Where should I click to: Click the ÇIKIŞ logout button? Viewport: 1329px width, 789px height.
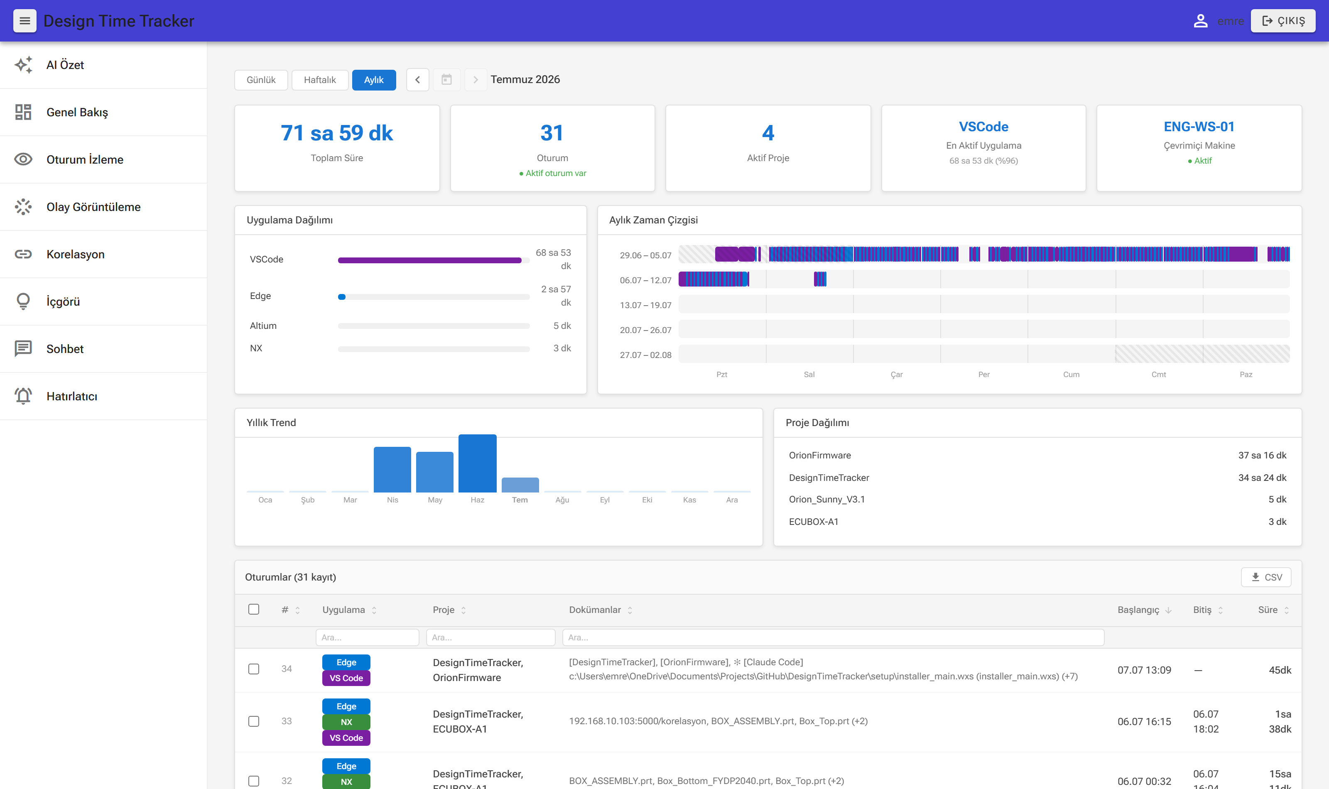pos(1283,21)
